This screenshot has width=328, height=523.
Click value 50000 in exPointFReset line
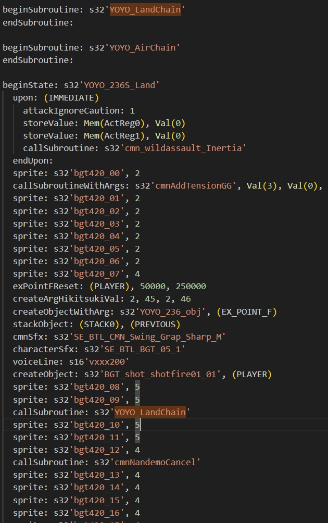coord(153,287)
